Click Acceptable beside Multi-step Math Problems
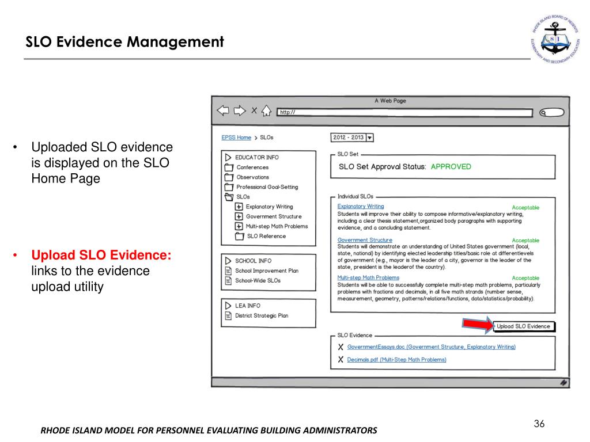Image resolution: width=590 pixels, height=442 pixels. coord(525,278)
